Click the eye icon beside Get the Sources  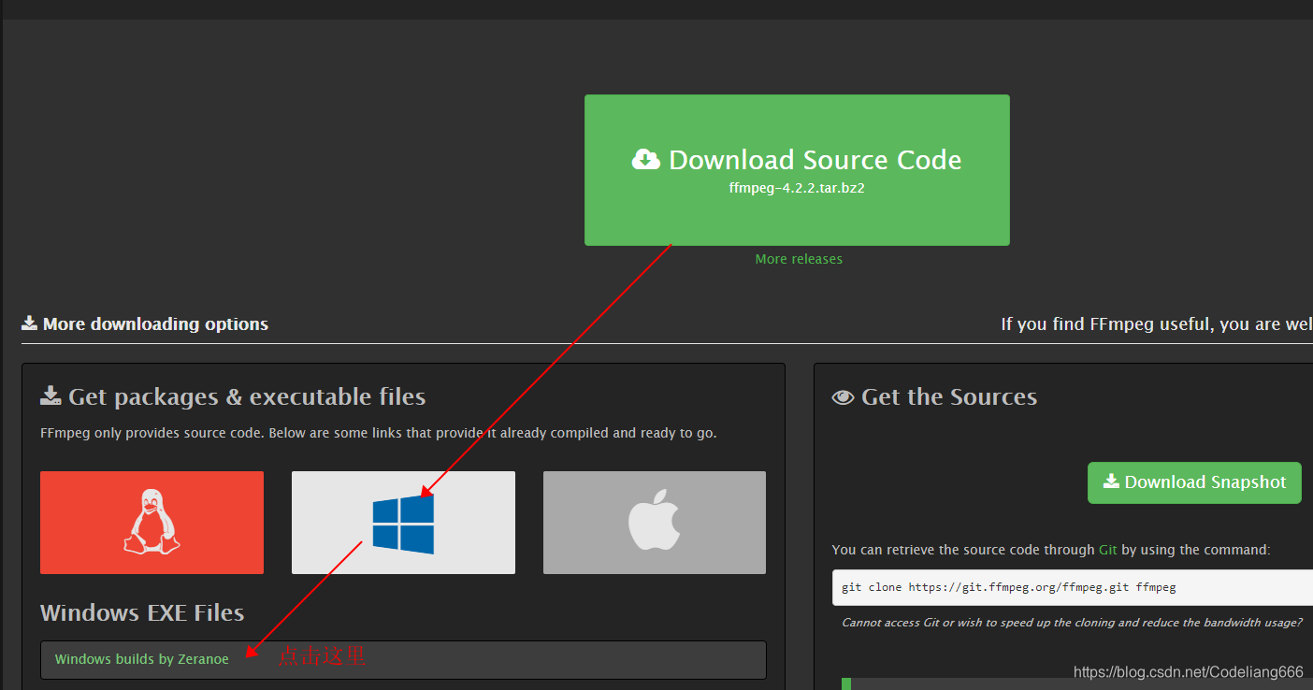click(x=843, y=397)
